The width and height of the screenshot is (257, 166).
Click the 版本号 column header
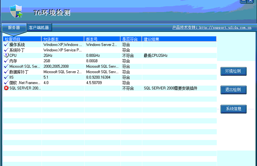pos(102,39)
